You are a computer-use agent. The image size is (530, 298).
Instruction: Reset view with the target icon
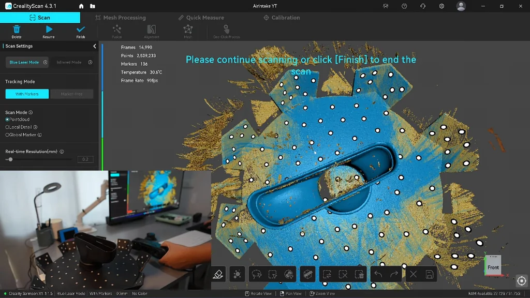[522, 281]
